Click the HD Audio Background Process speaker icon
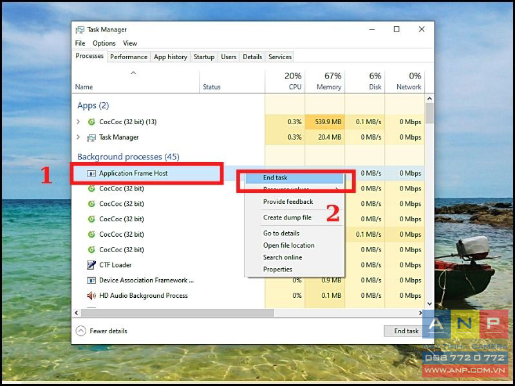Image resolution: width=515 pixels, height=386 pixels. tap(91, 295)
